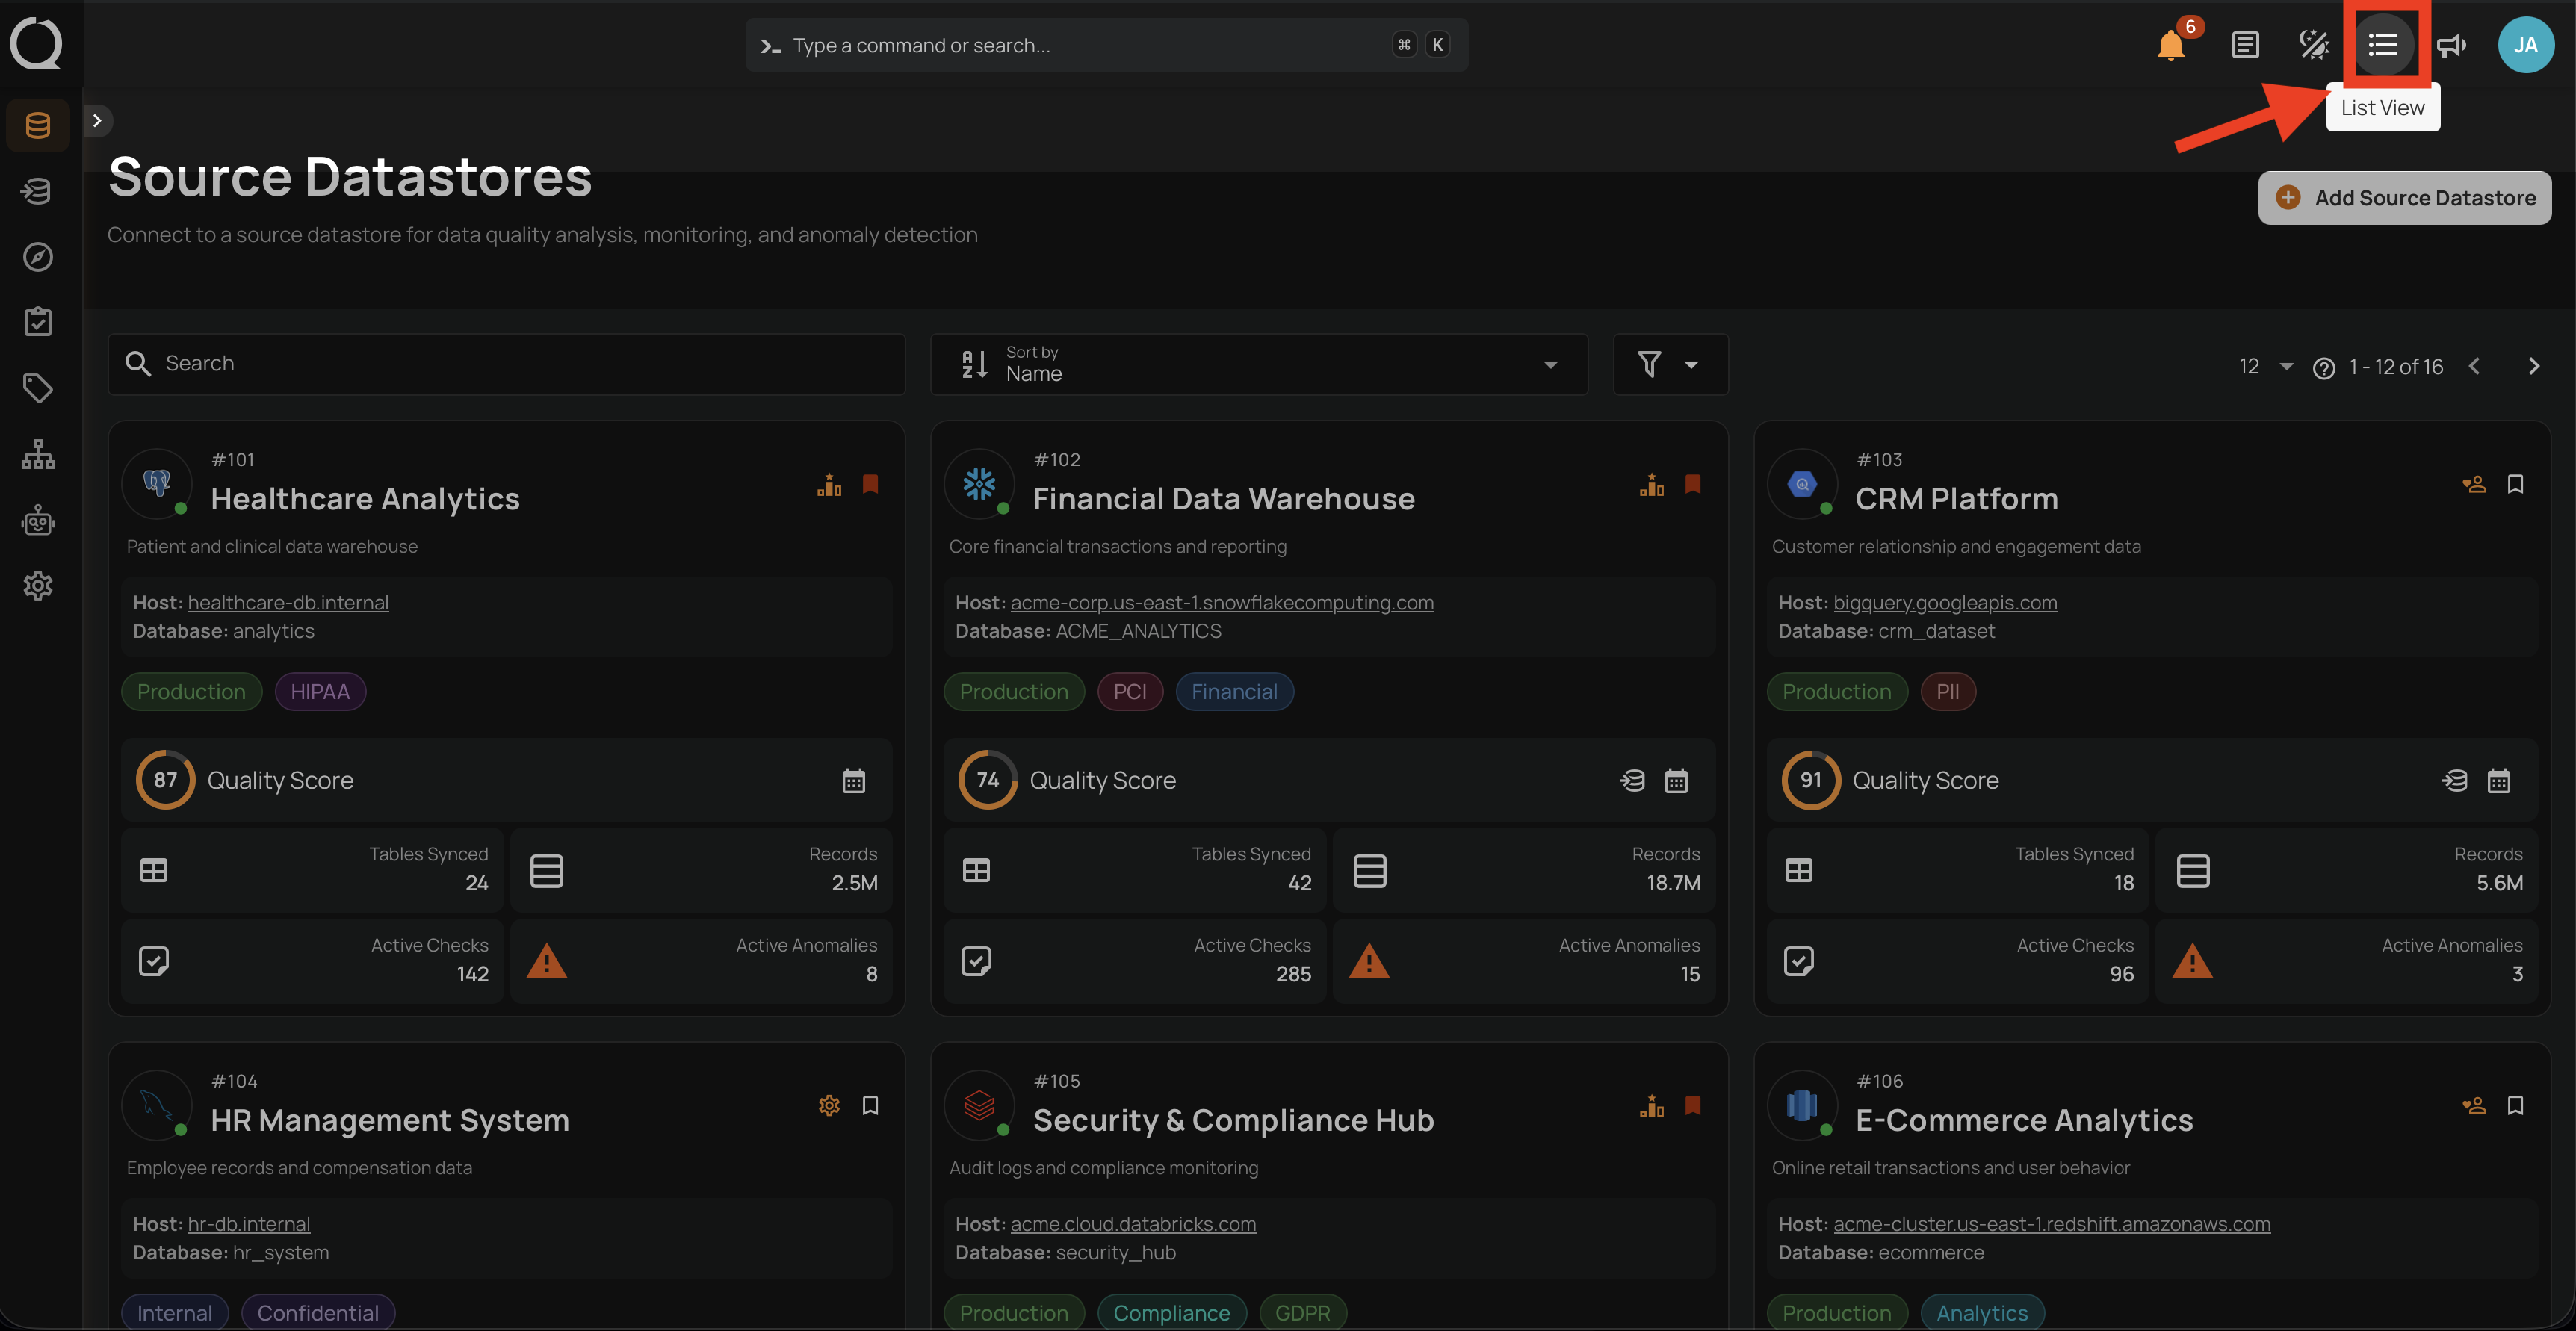Click calendar icon on Healthcare Quality Score
Screen dimensions: 2576x1331
pyautogui.click(x=853, y=781)
